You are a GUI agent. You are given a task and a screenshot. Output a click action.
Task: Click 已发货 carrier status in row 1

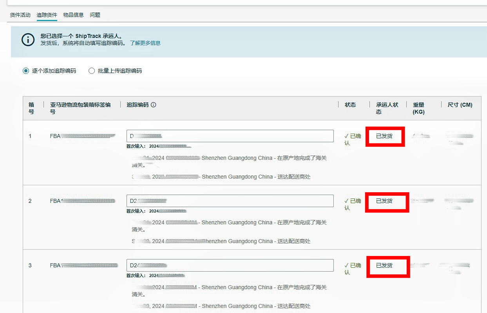click(x=384, y=136)
